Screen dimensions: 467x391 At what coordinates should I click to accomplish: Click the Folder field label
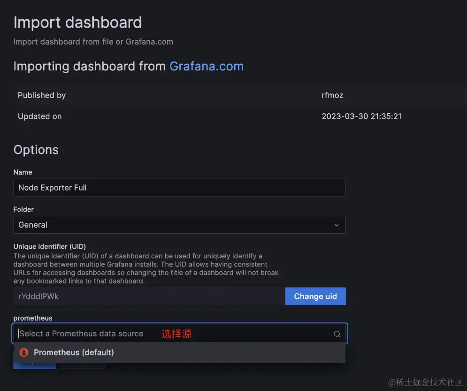coord(23,209)
